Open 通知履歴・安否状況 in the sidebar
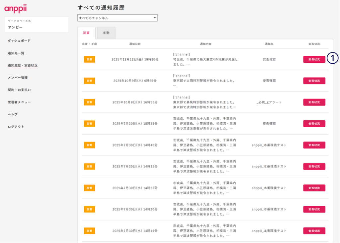This screenshot has width=340, height=243. [23, 65]
